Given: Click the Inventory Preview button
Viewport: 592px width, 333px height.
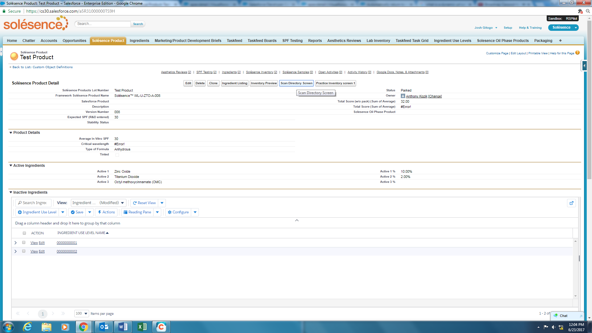Looking at the screenshot, I should (264, 83).
